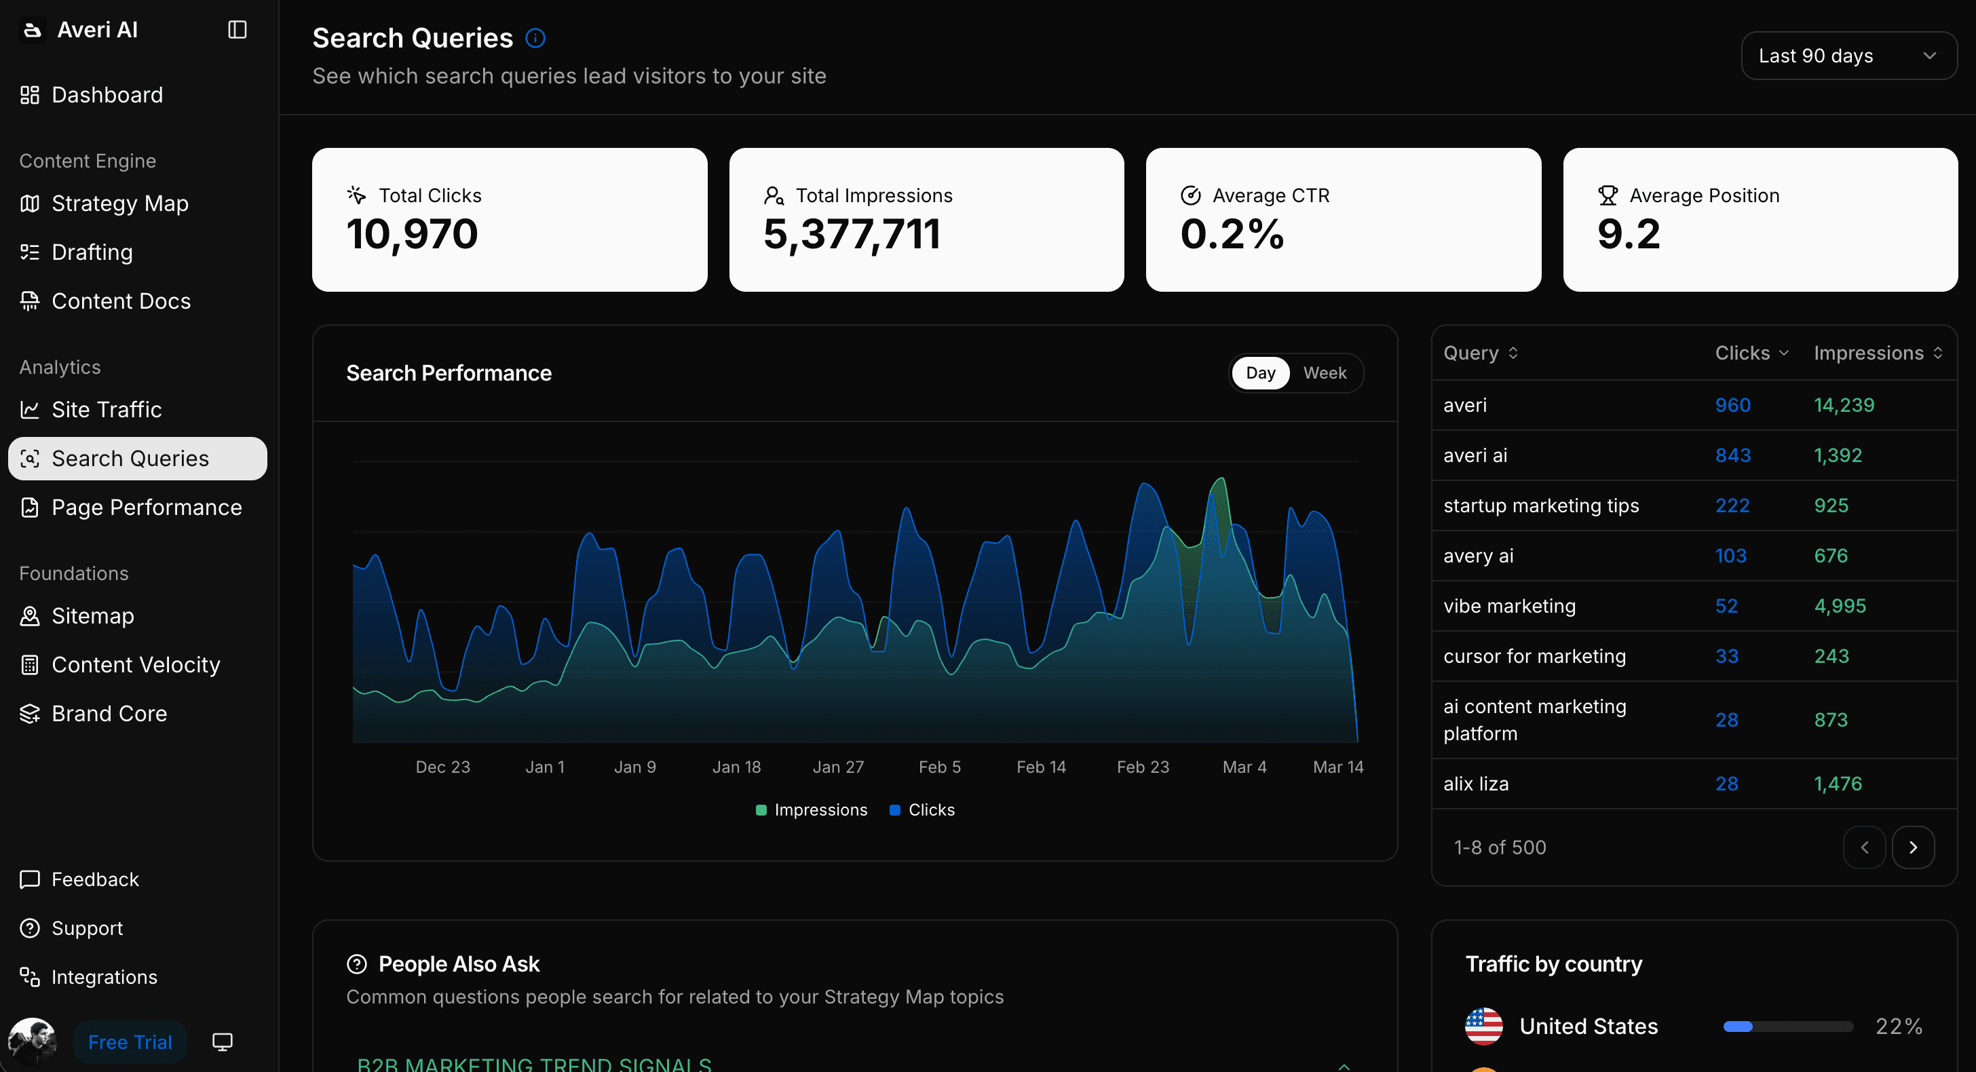Open the Content Docs sidebar item
The width and height of the screenshot is (1976, 1072).
click(120, 301)
